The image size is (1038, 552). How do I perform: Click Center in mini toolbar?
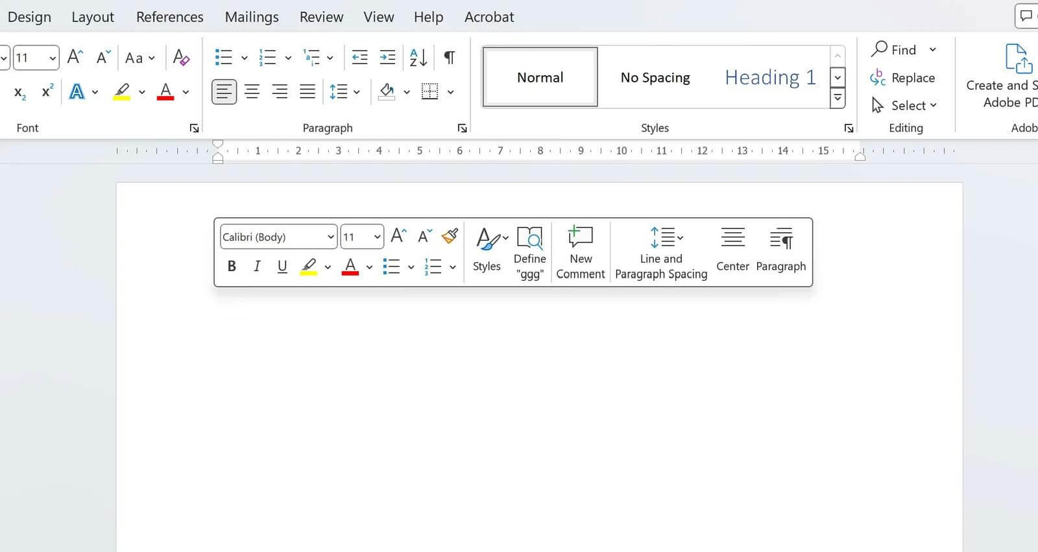pos(732,250)
